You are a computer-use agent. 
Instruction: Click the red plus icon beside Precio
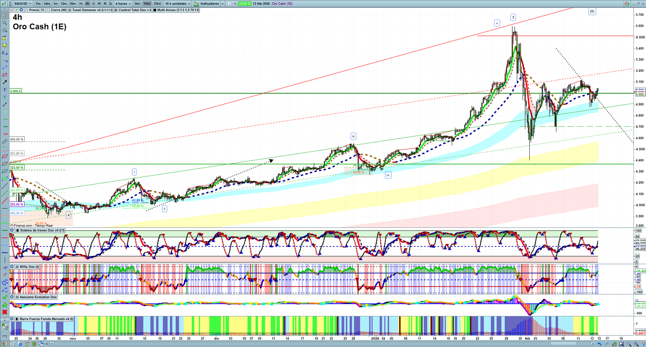point(12,10)
